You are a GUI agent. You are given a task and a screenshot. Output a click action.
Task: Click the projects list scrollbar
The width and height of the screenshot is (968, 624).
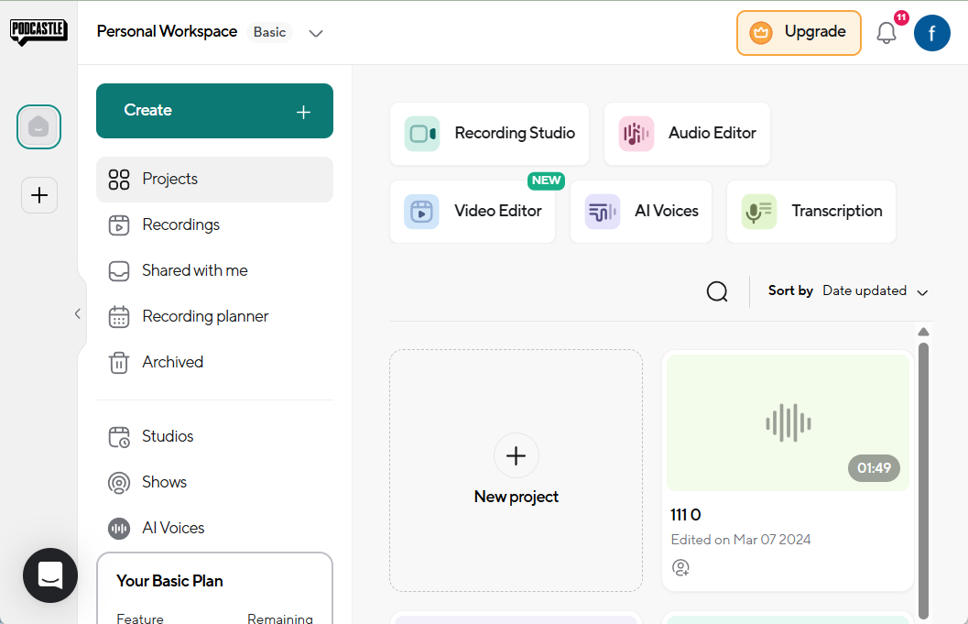click(923, 479)
